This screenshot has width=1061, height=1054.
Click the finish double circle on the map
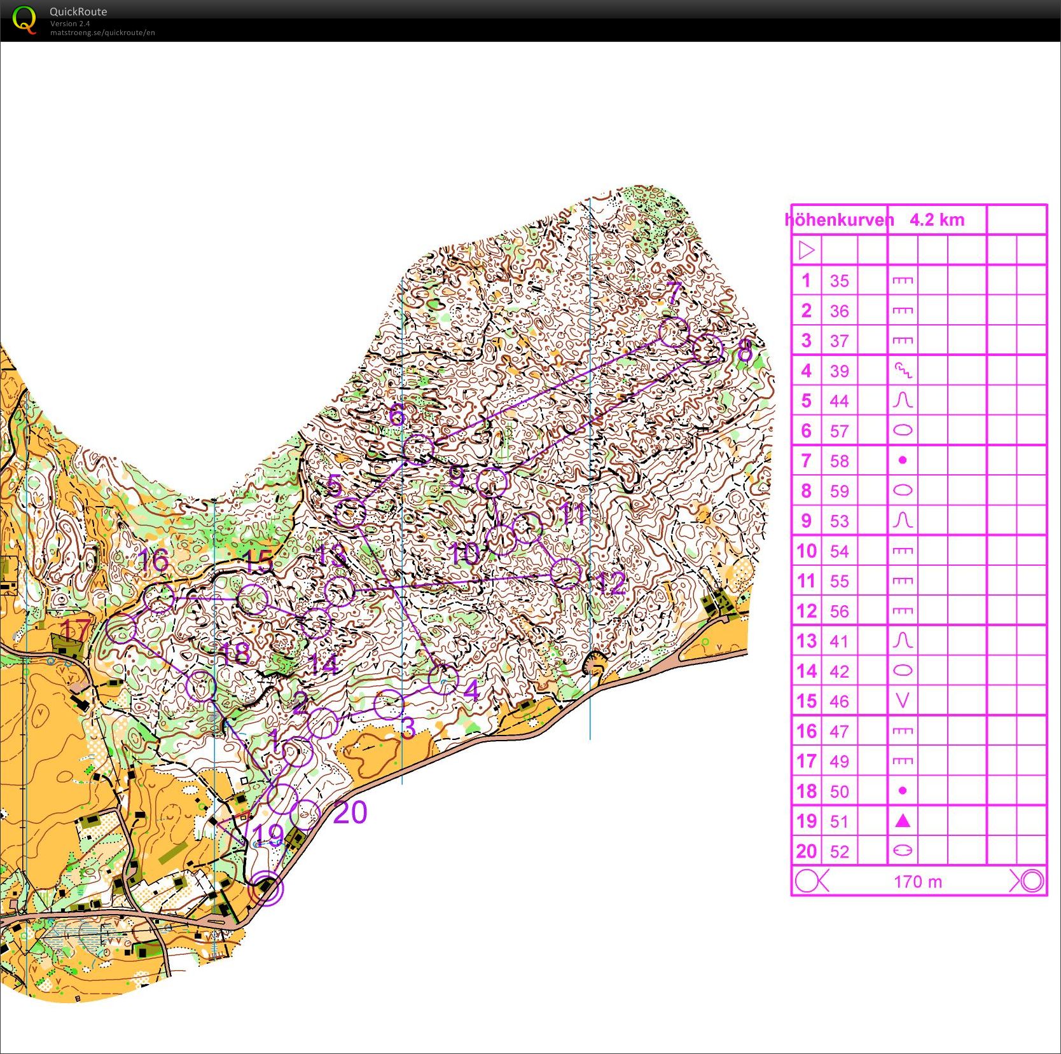267,889
